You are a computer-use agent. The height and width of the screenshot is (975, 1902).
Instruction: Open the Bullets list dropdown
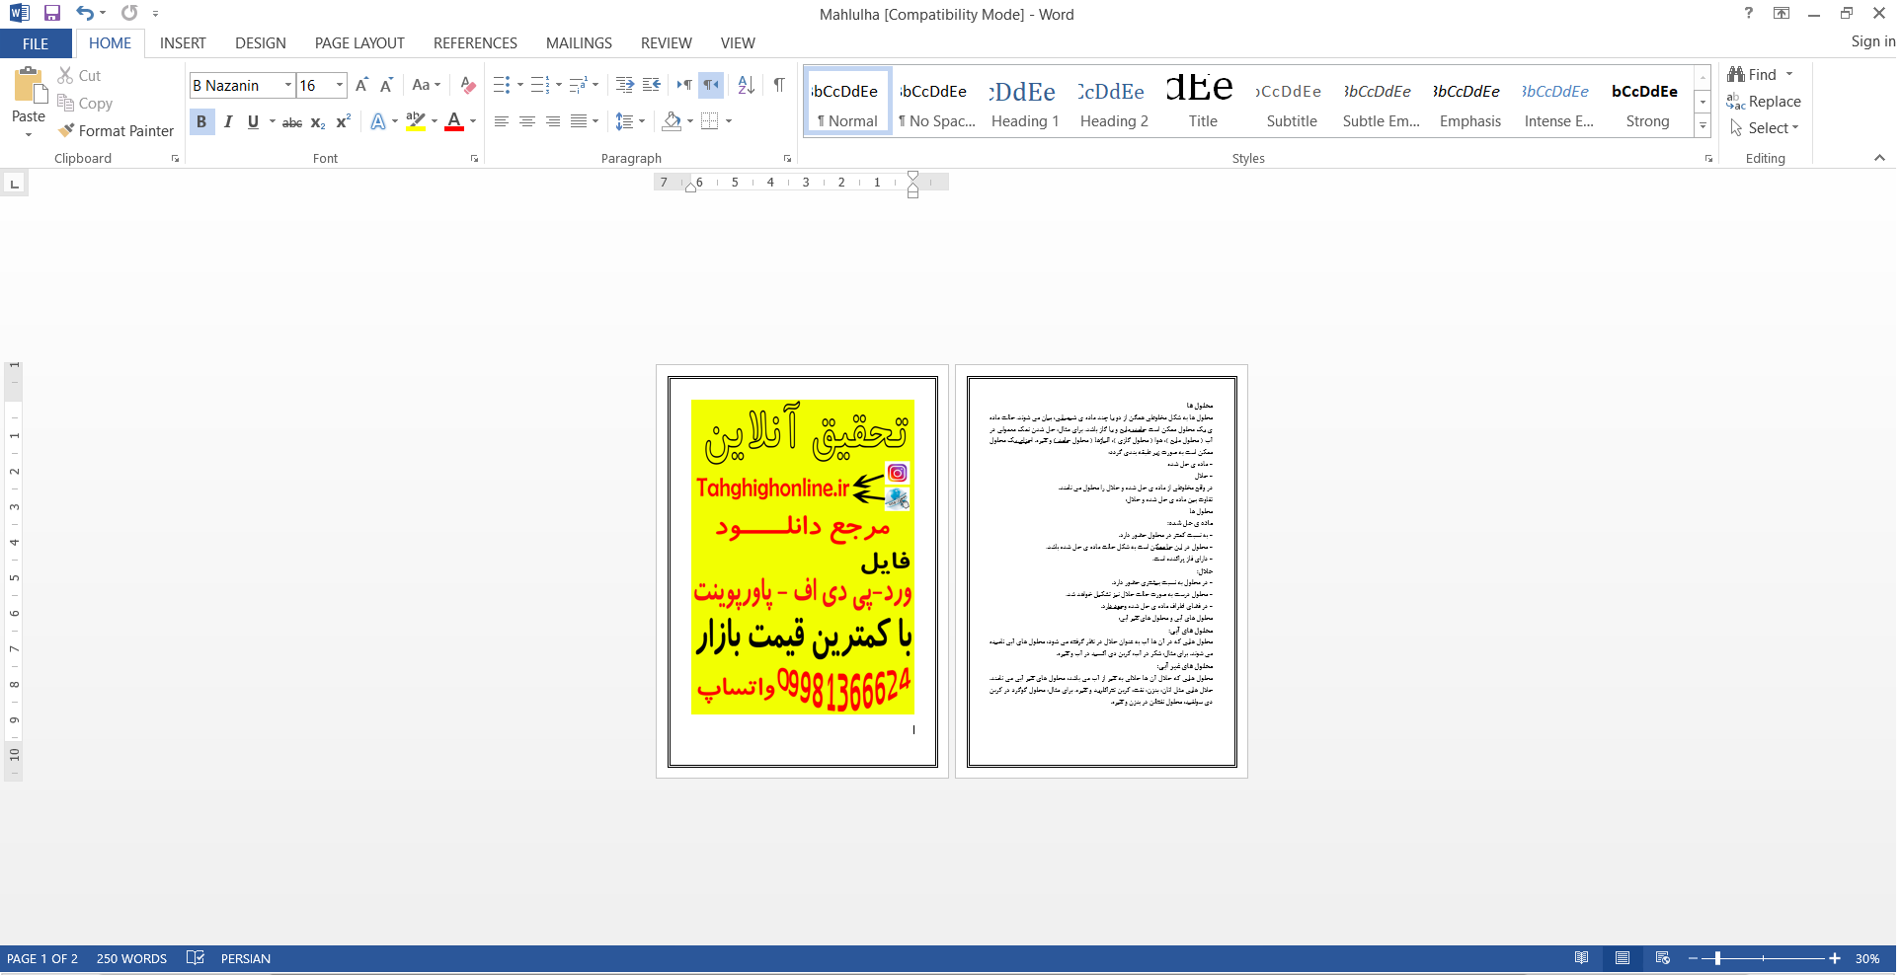click(520, 85)
